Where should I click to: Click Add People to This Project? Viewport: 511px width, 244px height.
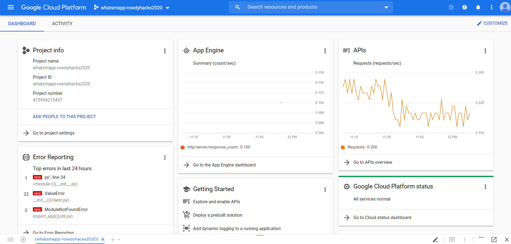(64, 116)
